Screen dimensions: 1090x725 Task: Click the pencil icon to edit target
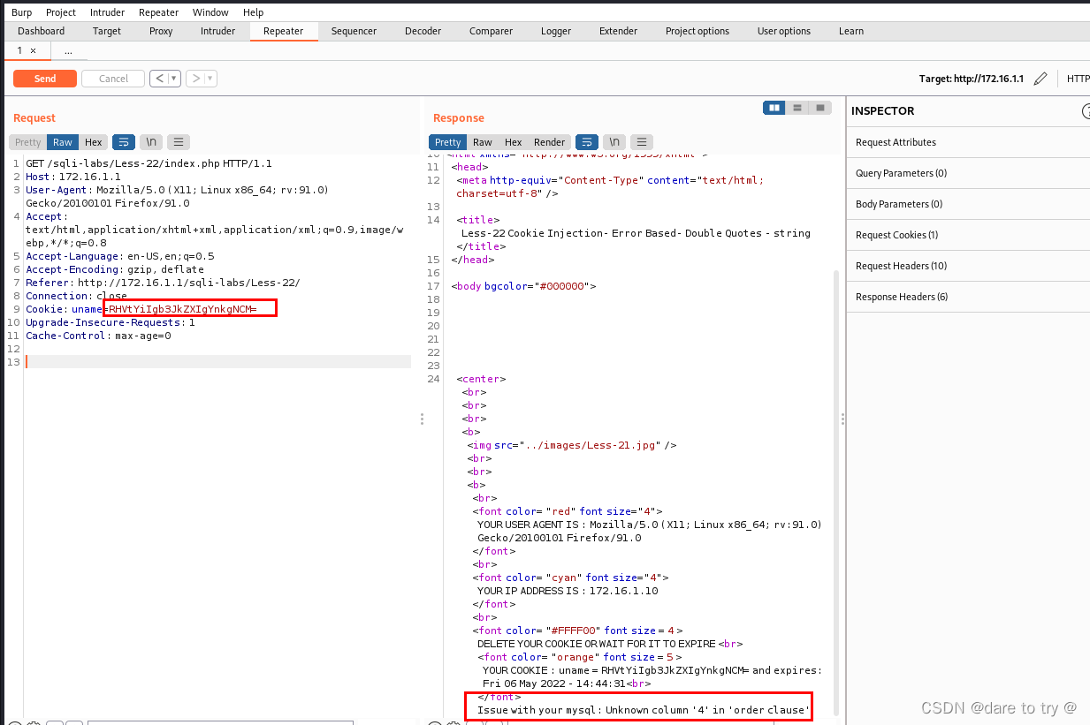click(1040, 79)
